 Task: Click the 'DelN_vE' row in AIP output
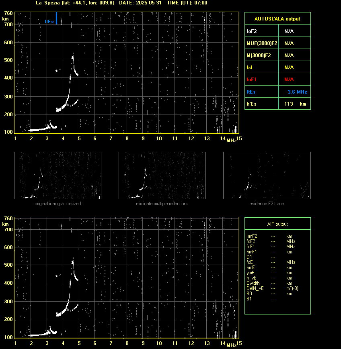pyautogui.click(x=272, y=288)
